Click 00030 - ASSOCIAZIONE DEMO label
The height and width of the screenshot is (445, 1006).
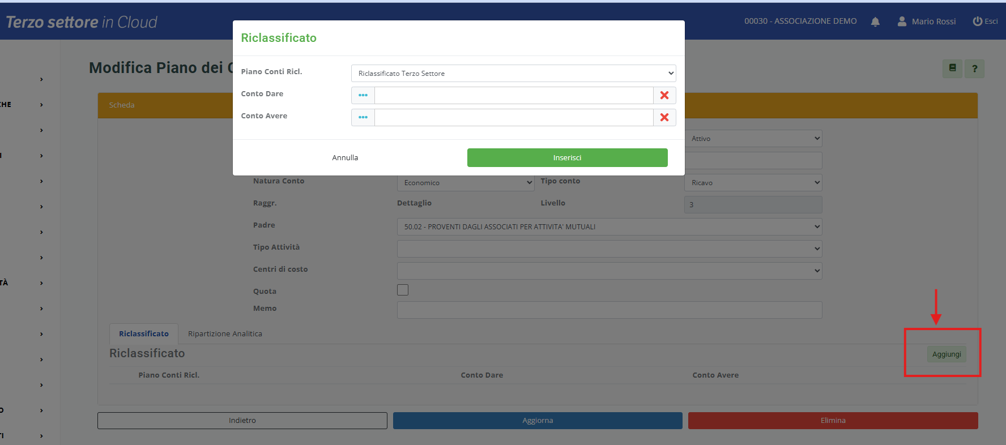click(x=800, y=21)
